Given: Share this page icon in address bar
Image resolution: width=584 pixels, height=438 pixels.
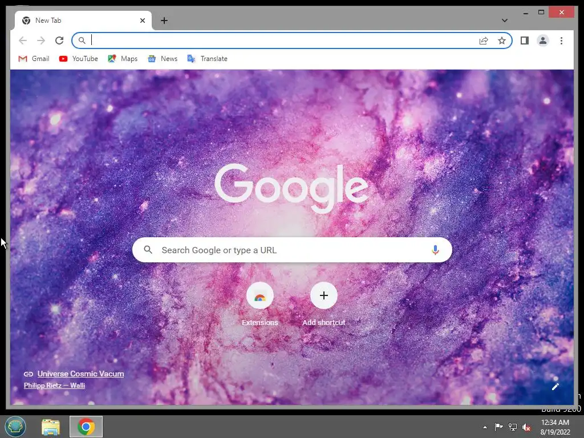Looking at the screenshot, I should pyautogui.click(x=484, y=40).
